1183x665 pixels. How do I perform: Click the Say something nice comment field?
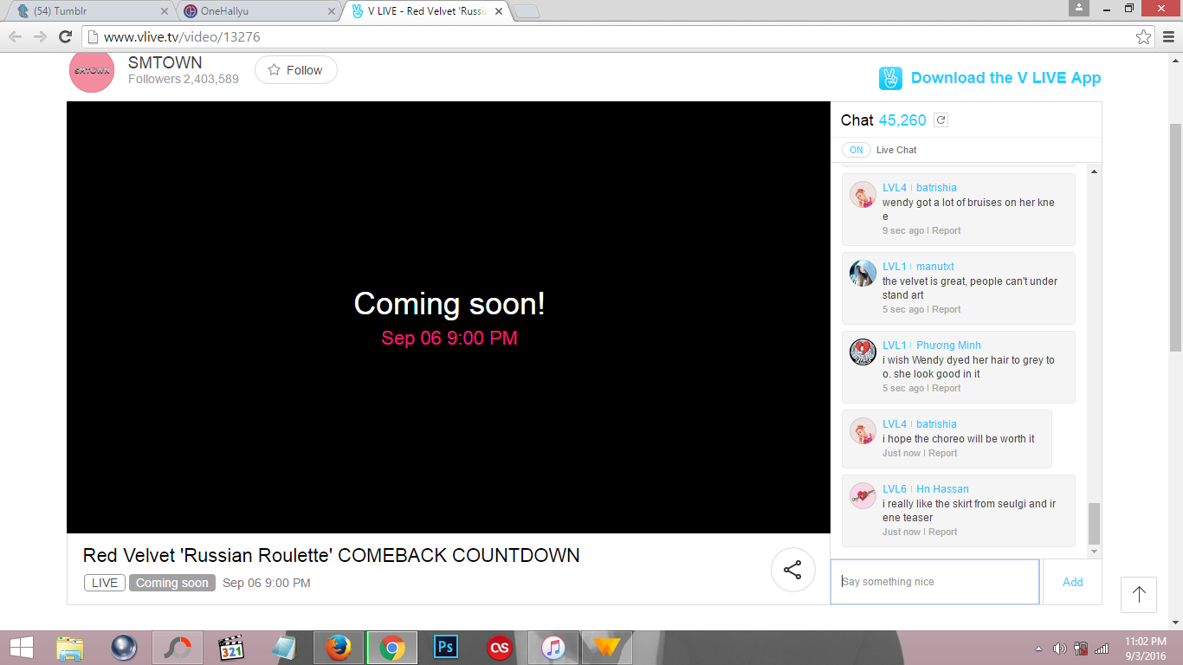934,581
